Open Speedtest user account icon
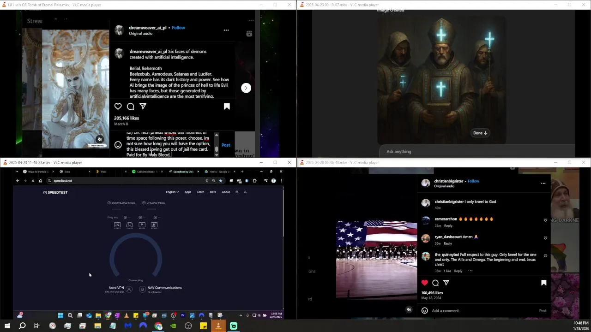 coord(245,192)
